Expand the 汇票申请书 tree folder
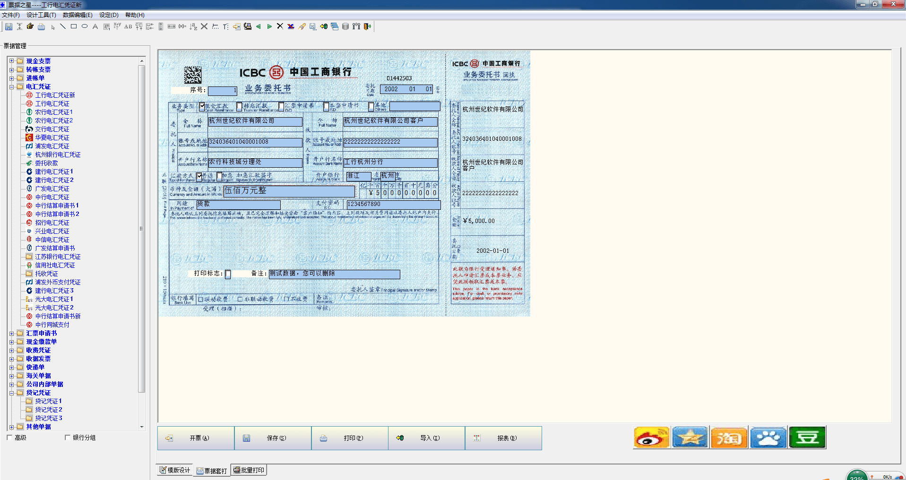This screenshot has width=906, height=480. point(12,334)
